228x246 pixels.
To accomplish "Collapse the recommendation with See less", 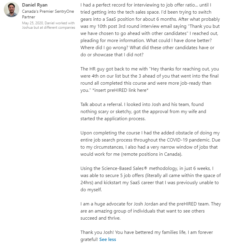I will [x=108, y=239].
